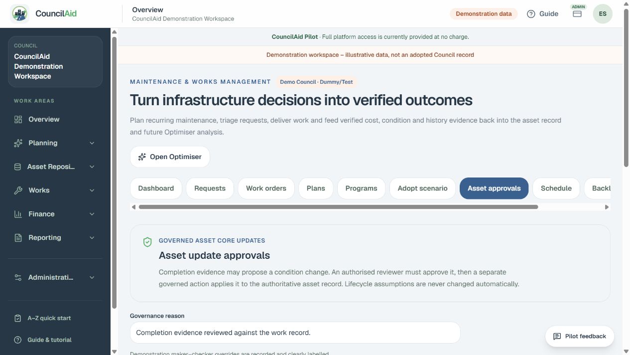Click the Overview grid icon in sidebar

pyautogui.click(x=18, y=120)
